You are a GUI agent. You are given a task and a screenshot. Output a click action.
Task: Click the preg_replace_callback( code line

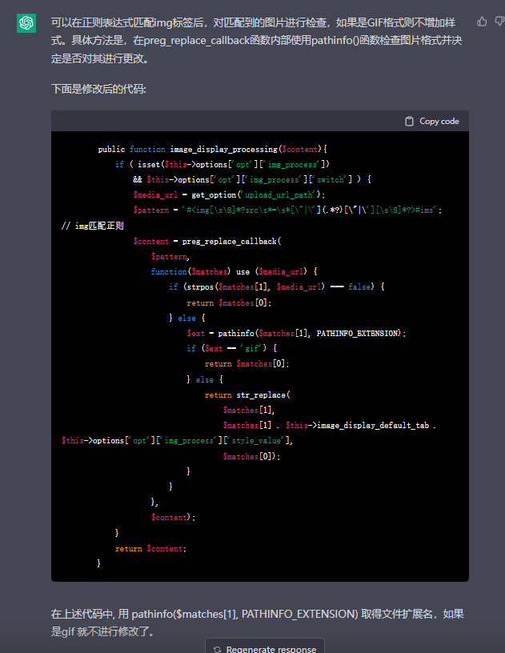tap(206, 241)
